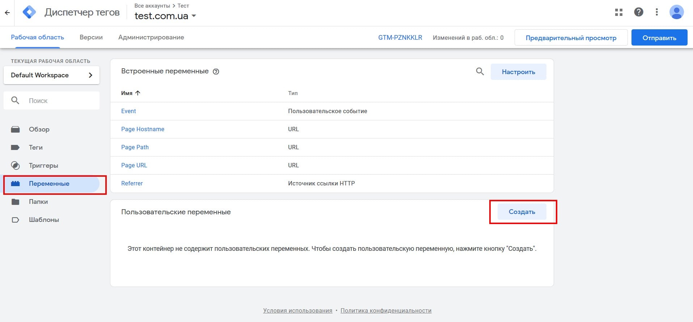This screenshot has width=693, height=322.
Task: Click the search icon in built-in variables
Action: (x=480, y=72)
